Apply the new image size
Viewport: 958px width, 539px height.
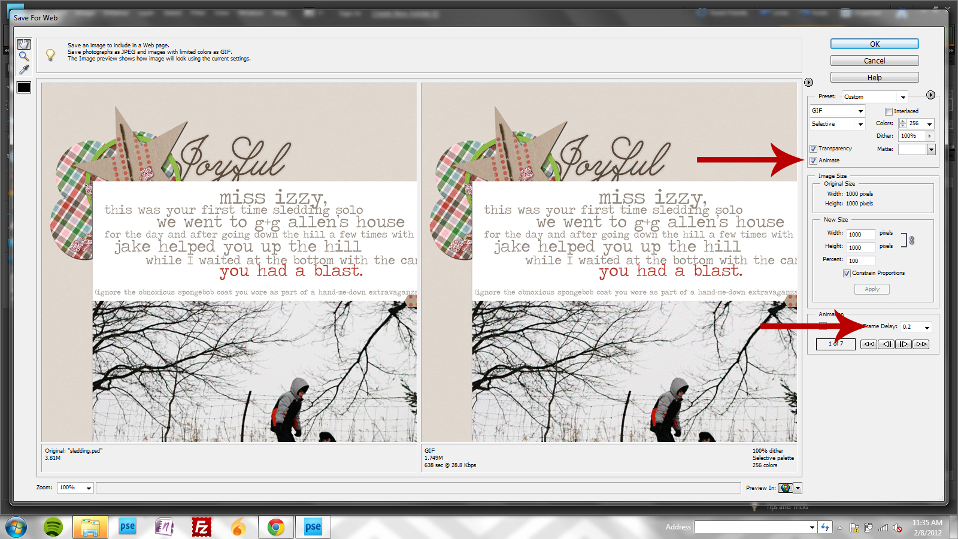(x=872, y=289)
